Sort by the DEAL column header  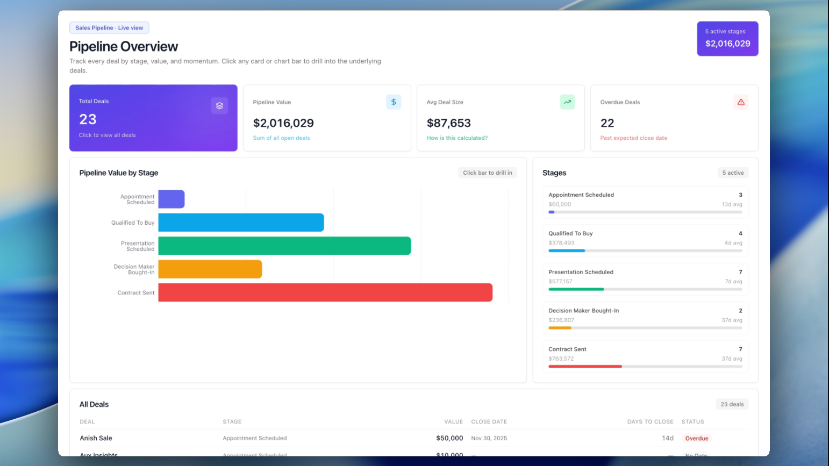pos(87,422)
